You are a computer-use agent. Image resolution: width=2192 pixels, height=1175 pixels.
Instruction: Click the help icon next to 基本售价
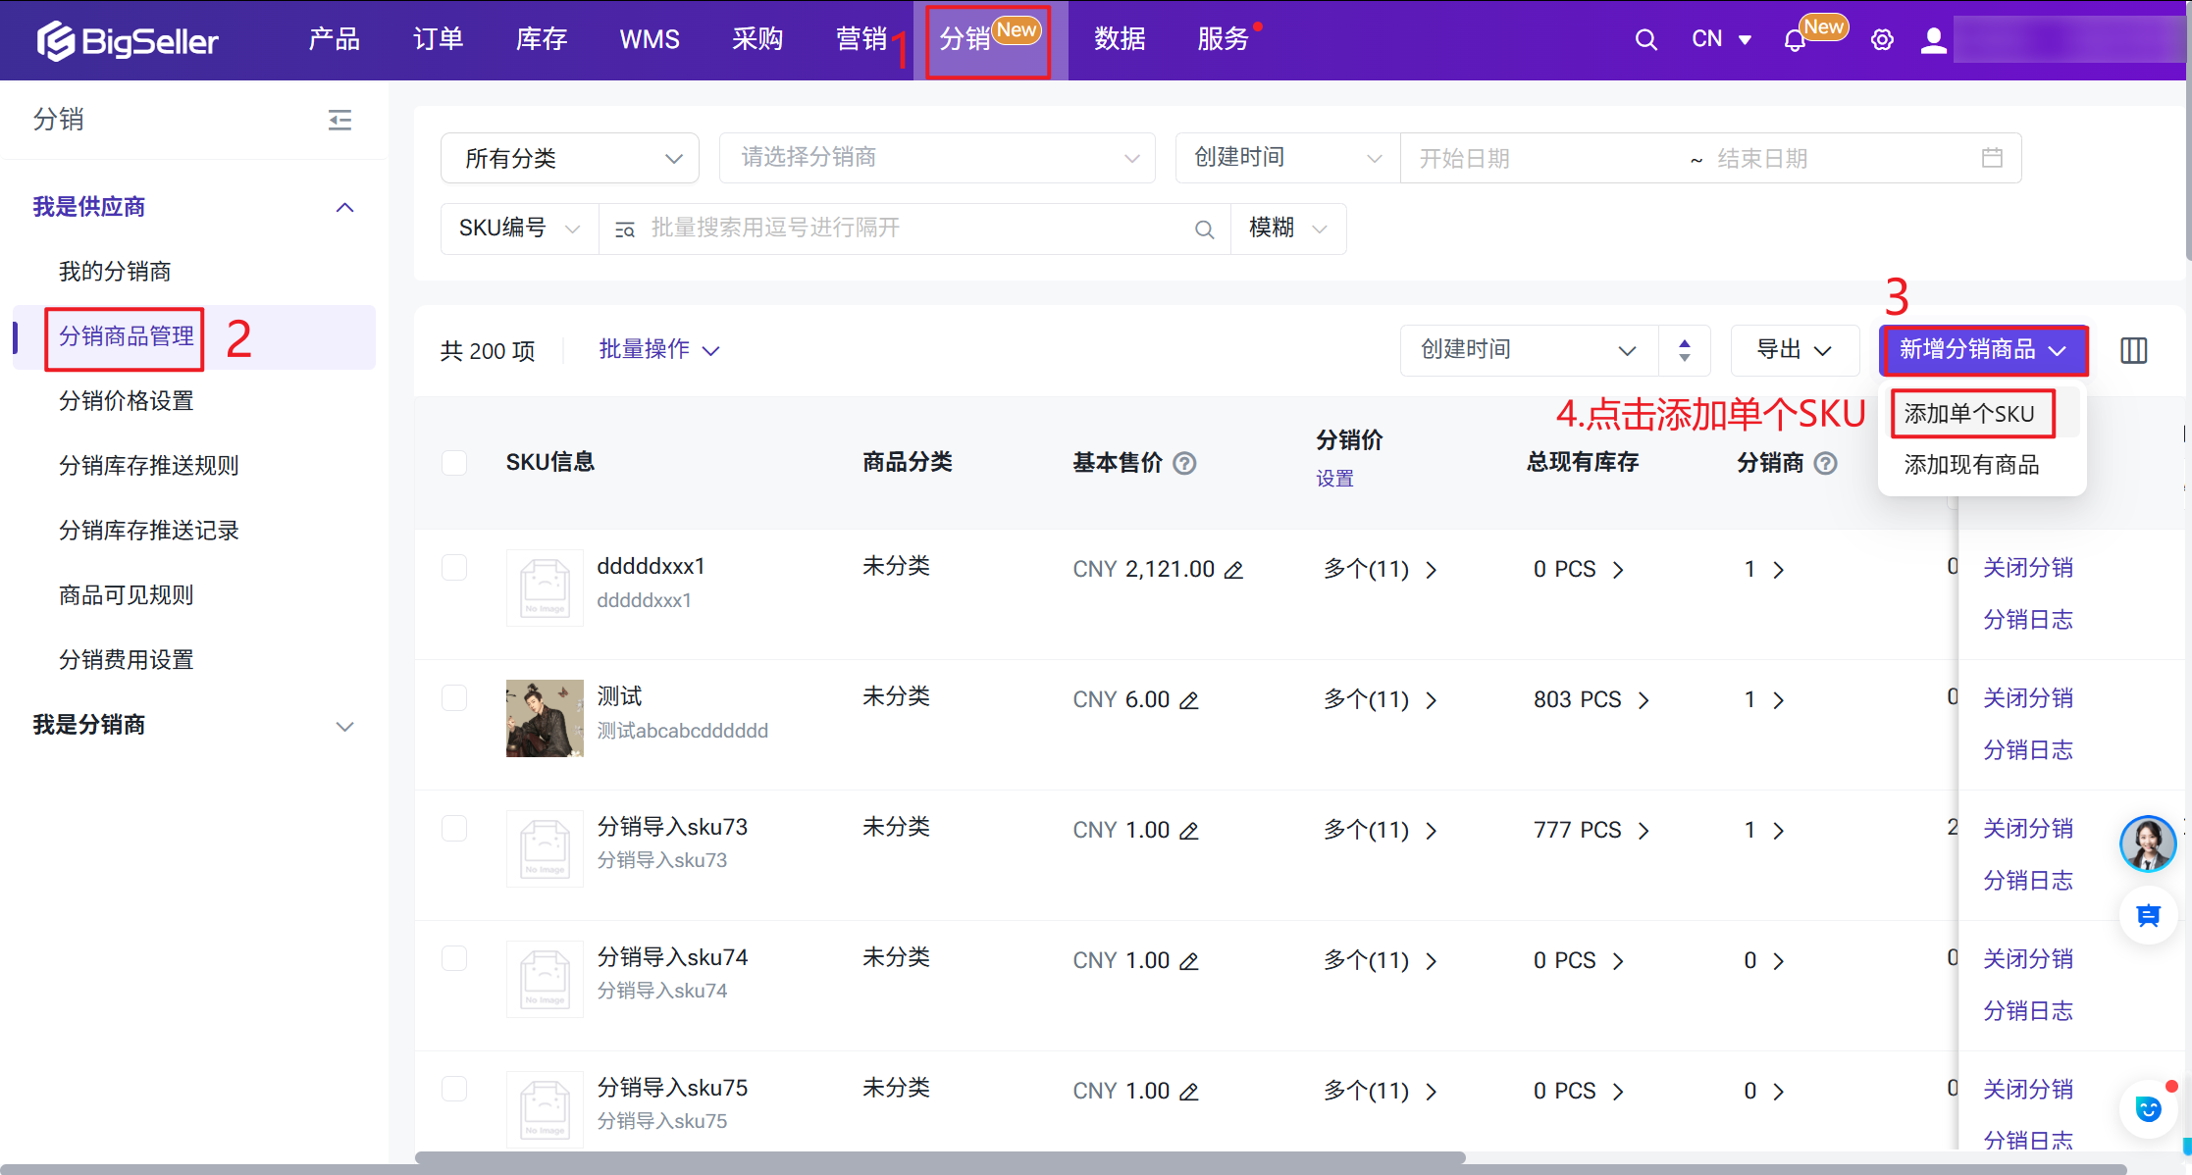click(1184, 463)
